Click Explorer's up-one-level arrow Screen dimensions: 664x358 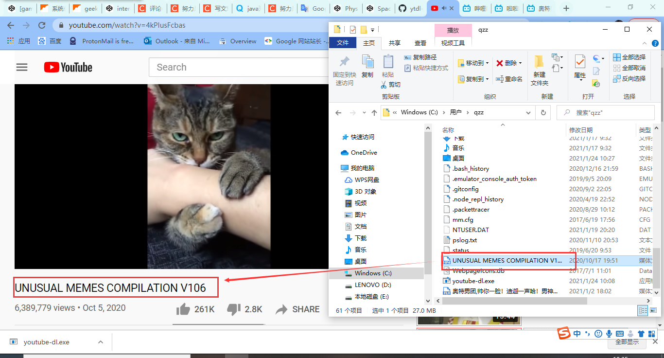374,112
